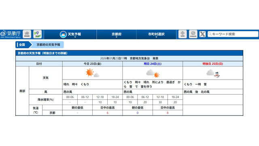Click the 天気 row label

(46, 78)
